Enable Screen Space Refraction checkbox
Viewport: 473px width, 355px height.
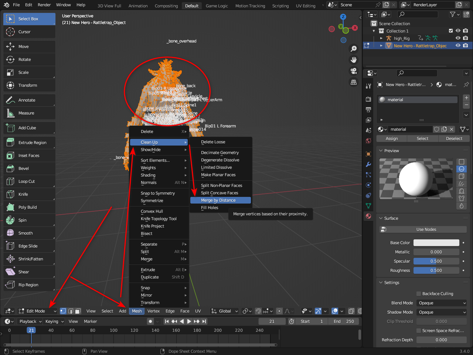(x=419, y=331)
